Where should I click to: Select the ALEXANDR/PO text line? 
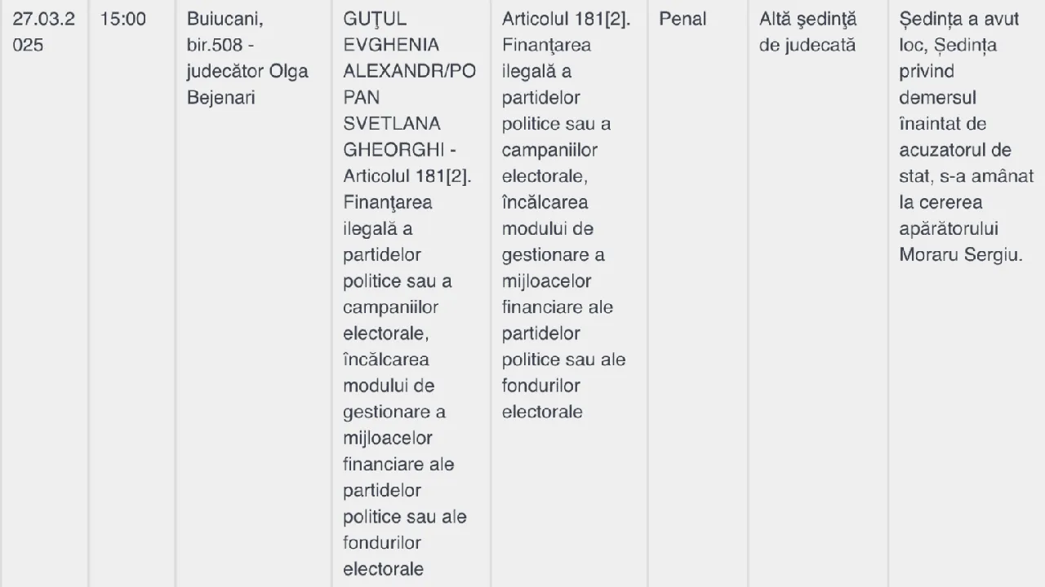pos(409,71)
